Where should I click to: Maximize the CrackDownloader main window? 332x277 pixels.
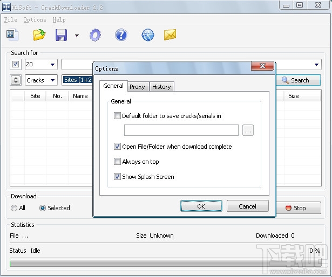pyautogui.click(x=300, y=5)
